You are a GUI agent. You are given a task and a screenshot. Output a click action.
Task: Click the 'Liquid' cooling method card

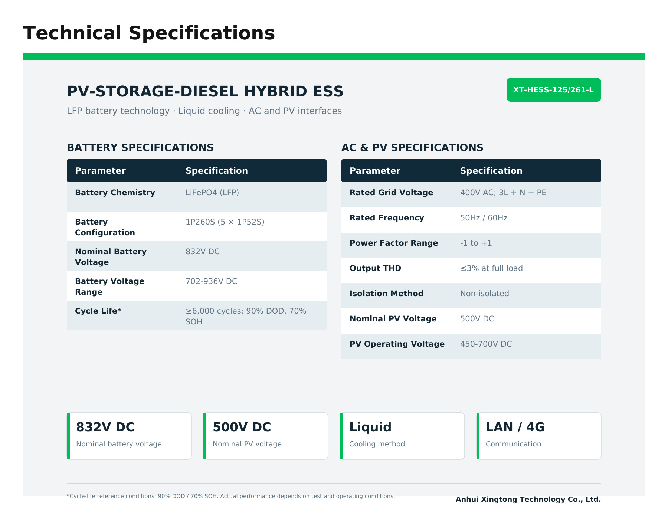point(402,436)
